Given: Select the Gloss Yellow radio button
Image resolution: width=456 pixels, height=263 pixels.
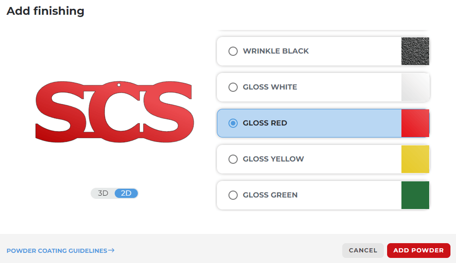Looking at the screenshot, I should click(x=233, y=159).
